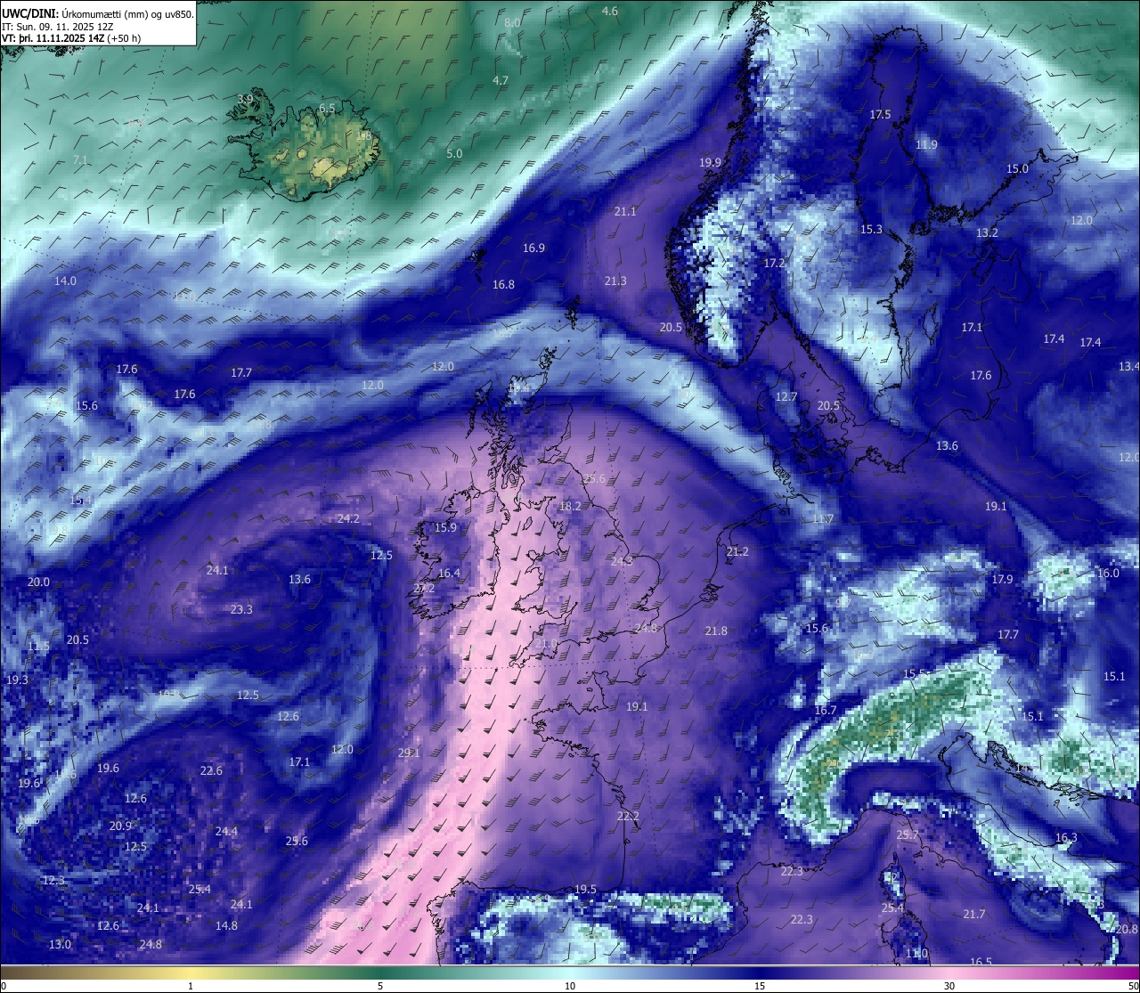Click the value 8.0 north of Iceland

click(x=512, y=22)
